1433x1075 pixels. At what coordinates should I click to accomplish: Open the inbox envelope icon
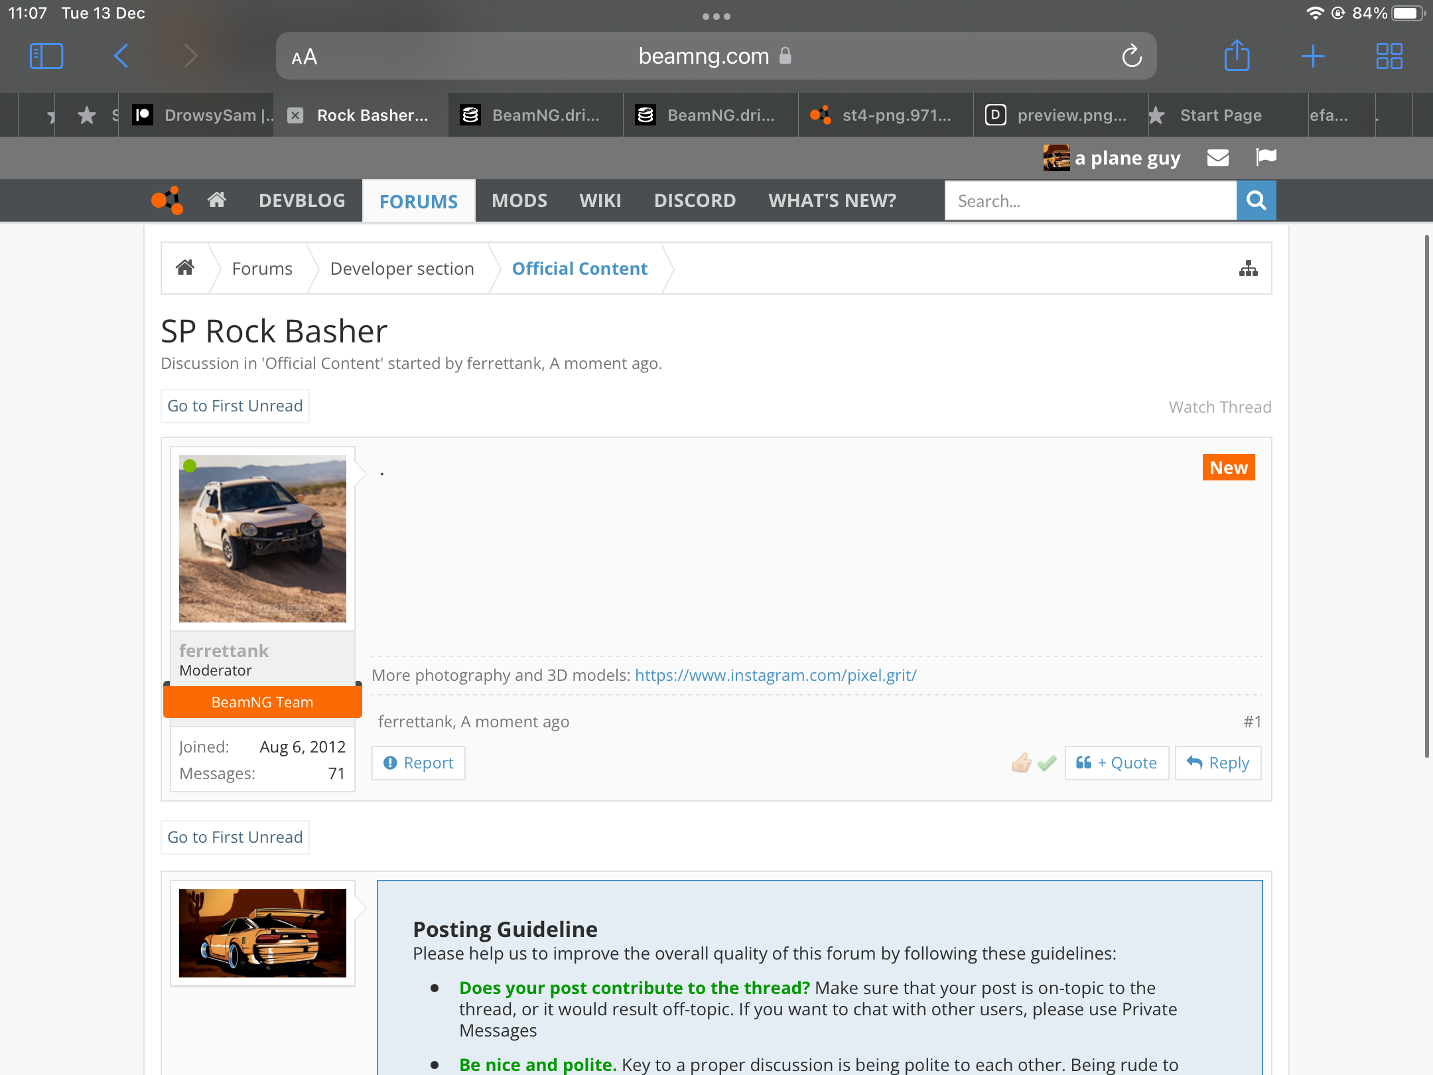[1218, 158]
